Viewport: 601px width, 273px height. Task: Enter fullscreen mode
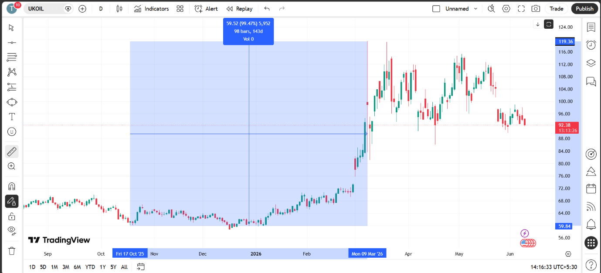[521, 9]
